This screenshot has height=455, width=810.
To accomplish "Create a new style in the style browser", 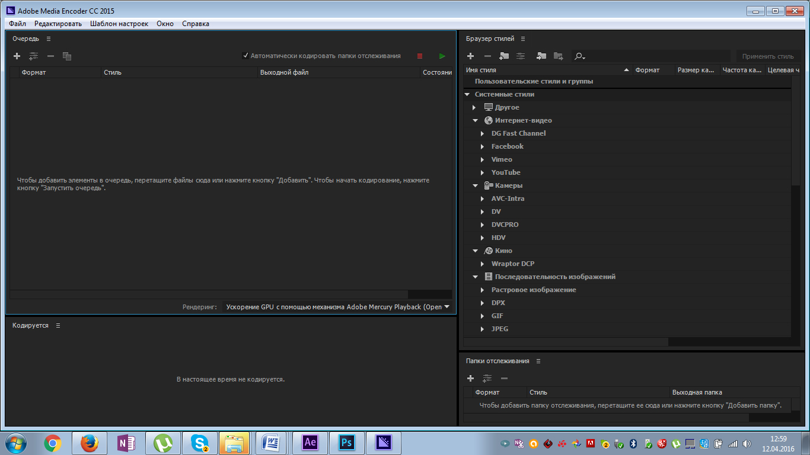I will (470, 56).
